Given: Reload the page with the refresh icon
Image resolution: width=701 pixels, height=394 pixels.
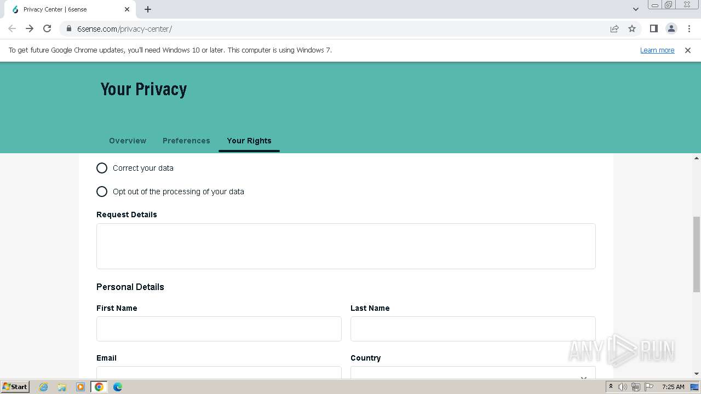Looking at the screenshot, I should (x=47, y=28).
